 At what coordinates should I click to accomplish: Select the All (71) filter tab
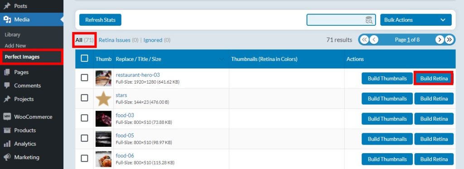click(84, 40)
